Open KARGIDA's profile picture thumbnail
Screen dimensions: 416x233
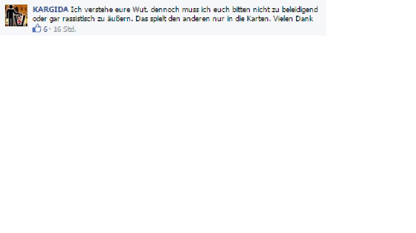point(16,15)
